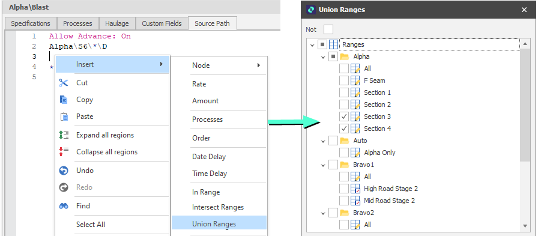This screenshot has width=538, height=236.
Task: Click the Expand all regions icon
Action: click(64, 135)
